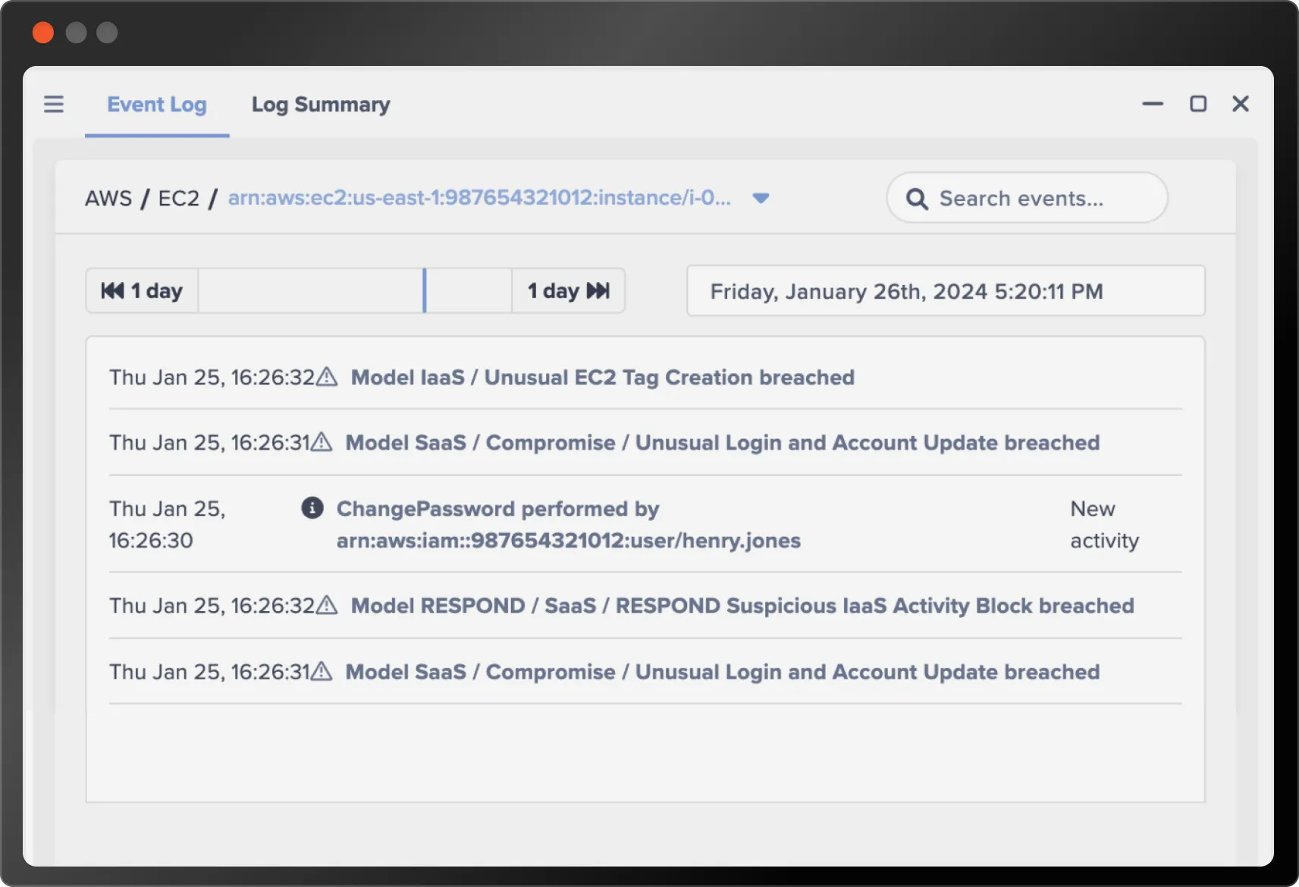
Task: Maximize the Event Log panel
Action: 1198,104
